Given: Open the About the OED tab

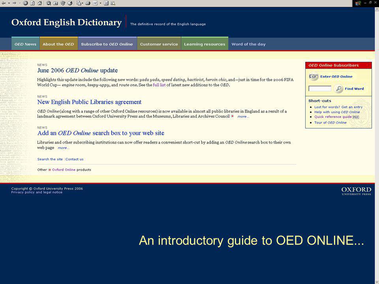Looking at the screenshot, I should click(x=58, y=44).
